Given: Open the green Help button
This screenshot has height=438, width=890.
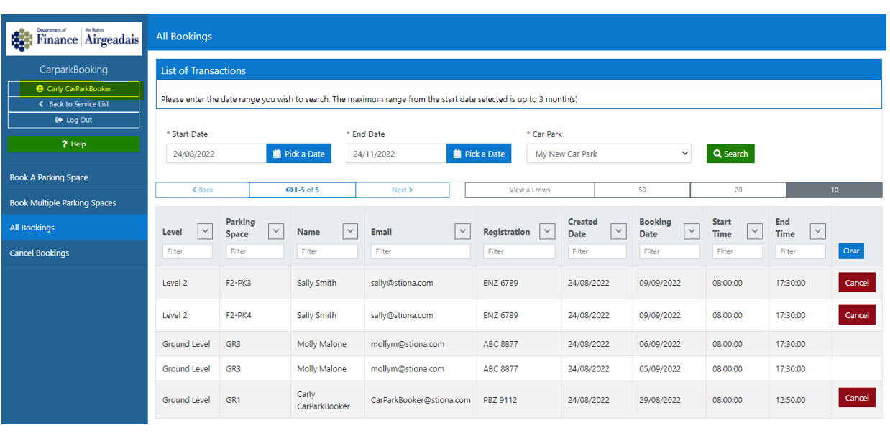Looking at the screenshot, I should click(x=74, y=144).
